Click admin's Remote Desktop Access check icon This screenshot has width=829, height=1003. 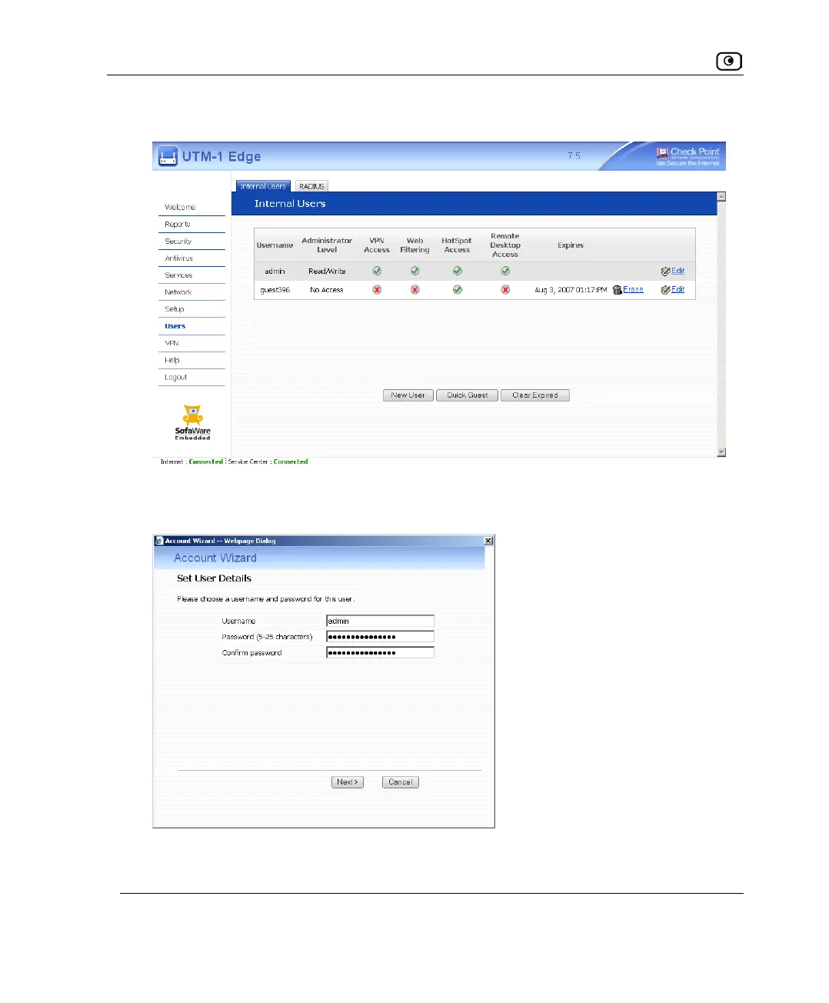click(505, 271)
